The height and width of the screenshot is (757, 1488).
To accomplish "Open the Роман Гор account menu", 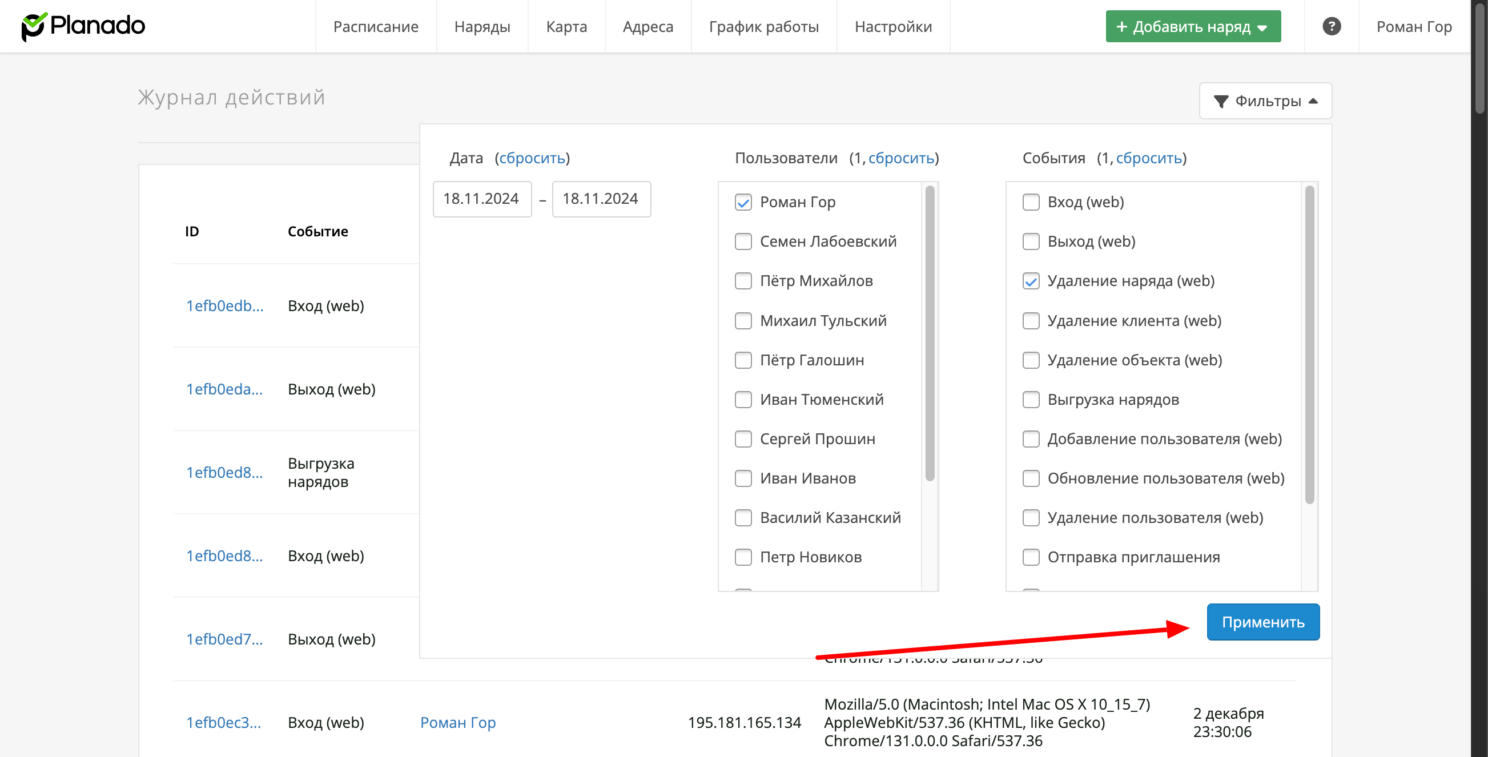I will pyautogui.click(x=1413, y=27).
